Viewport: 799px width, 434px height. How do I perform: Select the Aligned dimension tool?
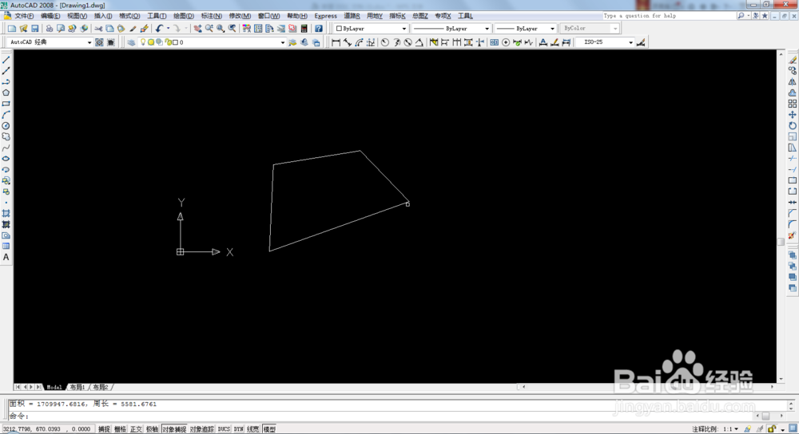[x=348, y=42]
